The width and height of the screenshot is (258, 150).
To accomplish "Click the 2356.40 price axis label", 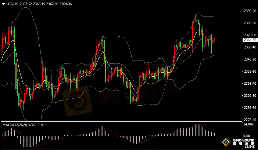I will pyautogui.click(x=250, y=47).
